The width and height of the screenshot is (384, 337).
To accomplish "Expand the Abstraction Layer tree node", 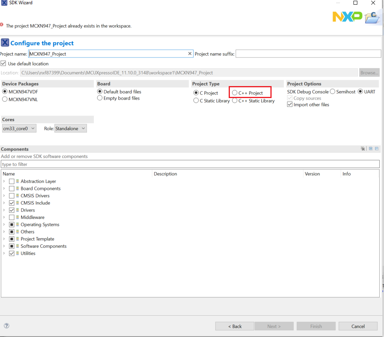I will click(x=4, y=181).
